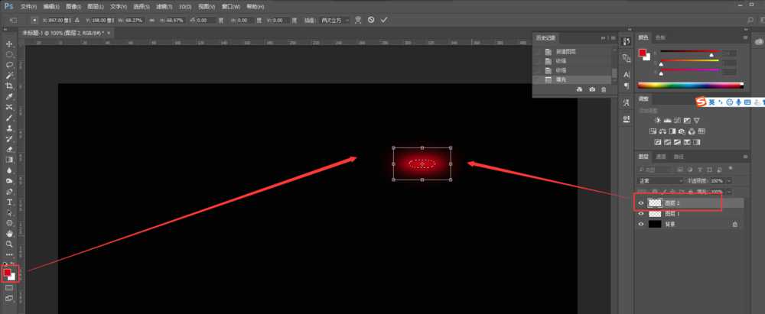765x314 pixels.
Task: Cancel the transform with the circle-slash icon
Action: pos(371,19)
